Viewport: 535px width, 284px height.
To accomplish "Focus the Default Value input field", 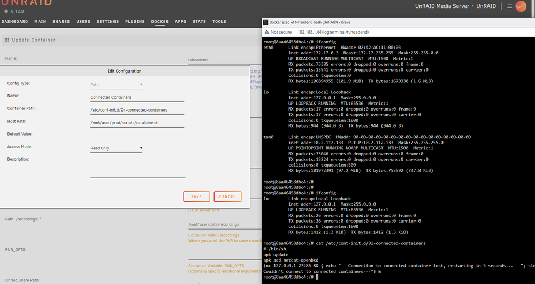I will [137, 136].
